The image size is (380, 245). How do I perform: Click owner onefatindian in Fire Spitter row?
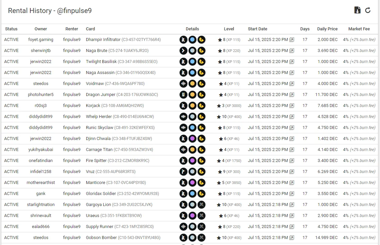click(41, 161)
